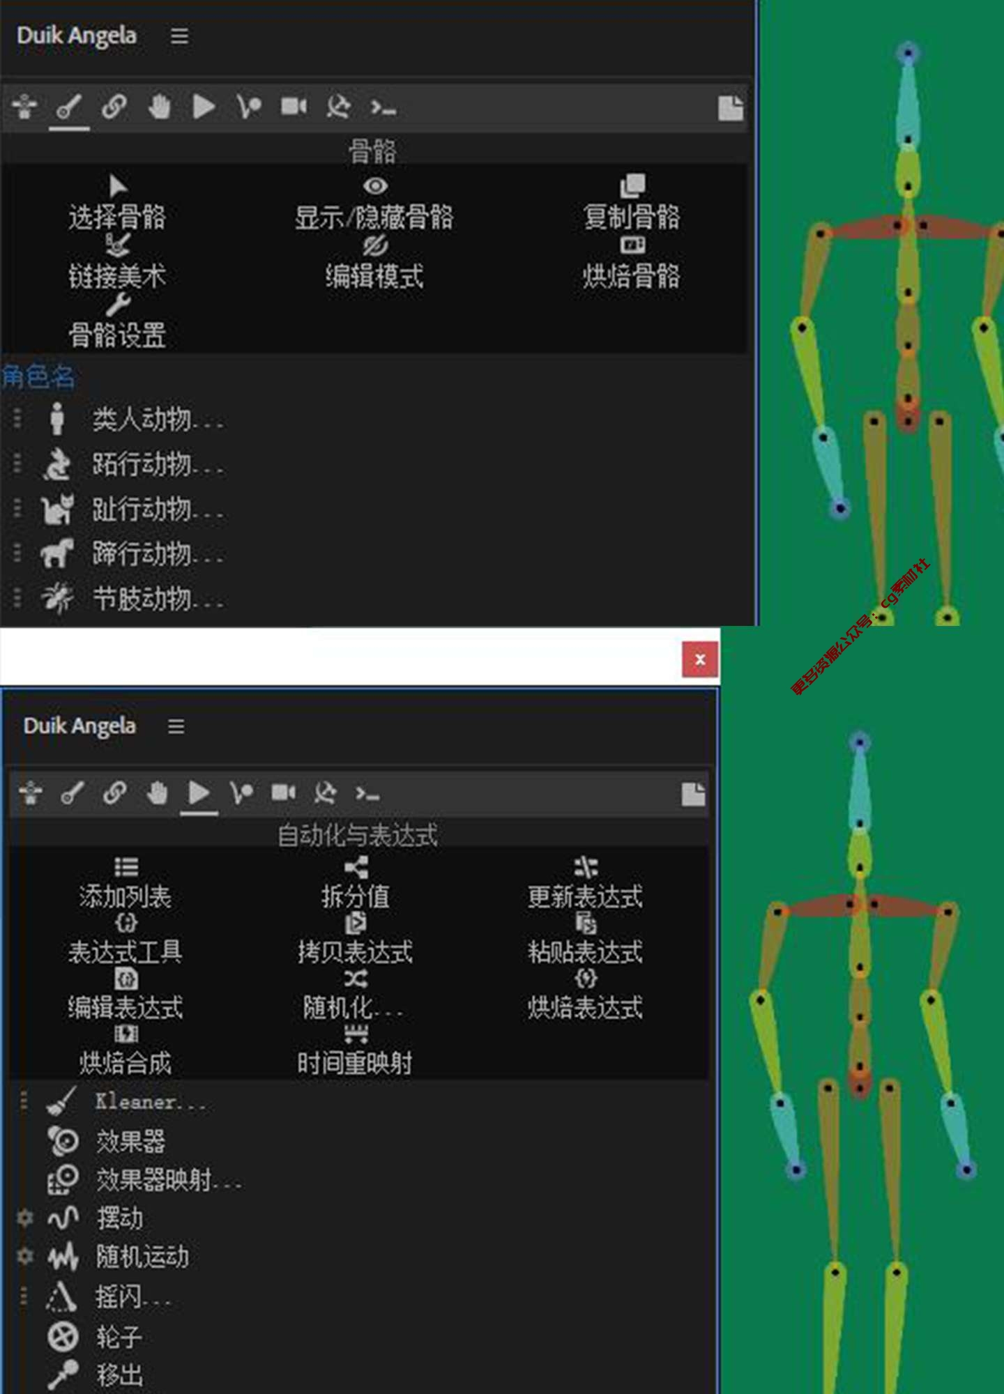Screen dimensions: 1004x1394
Task: Select the bones tab in top panel toolbar
Action: (x=69, y=107)
